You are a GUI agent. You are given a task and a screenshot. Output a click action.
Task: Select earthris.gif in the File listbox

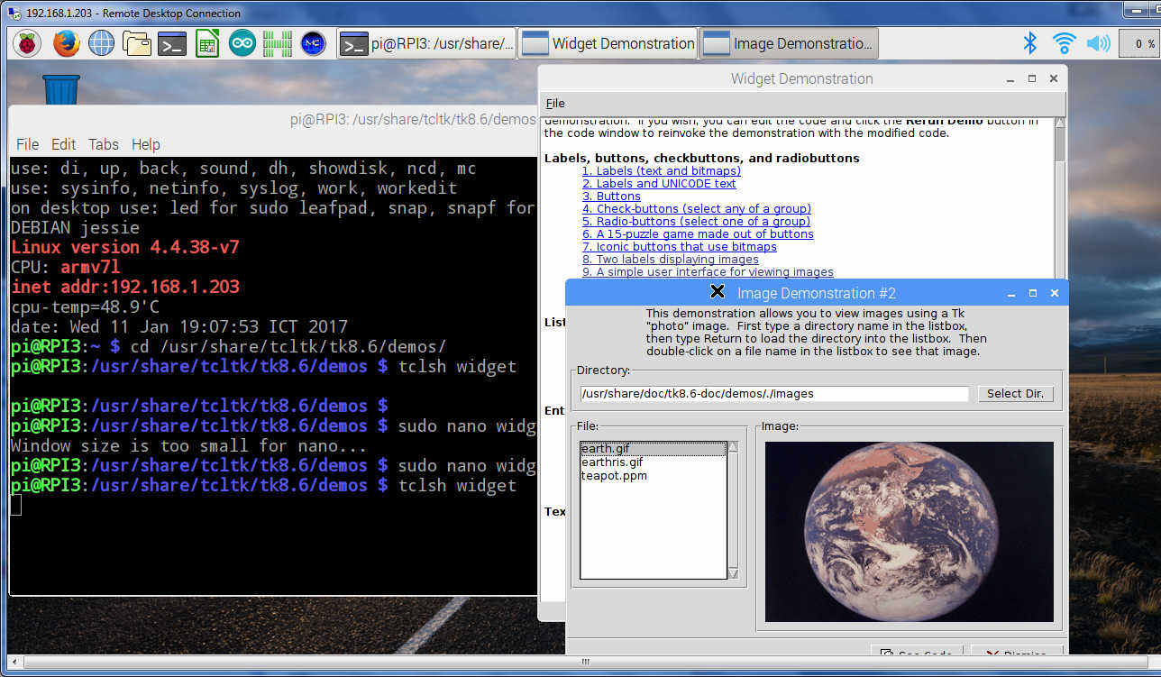612,462
